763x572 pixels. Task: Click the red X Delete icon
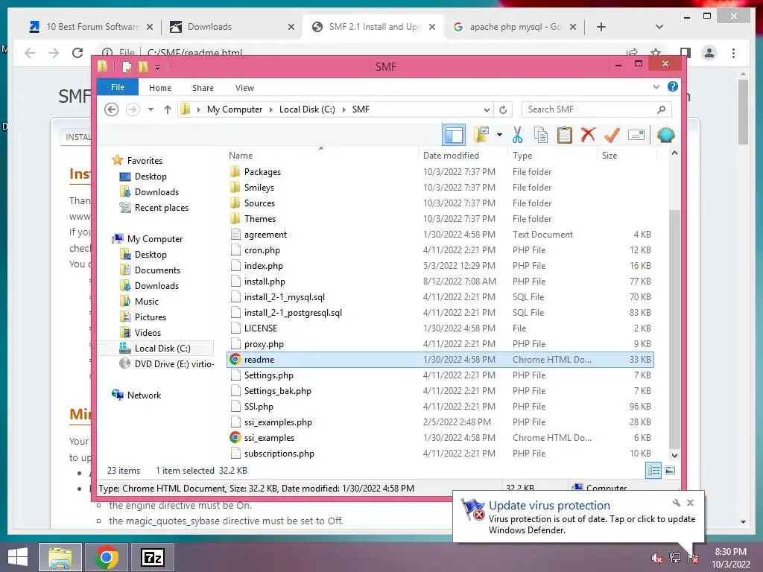(588, 135)
